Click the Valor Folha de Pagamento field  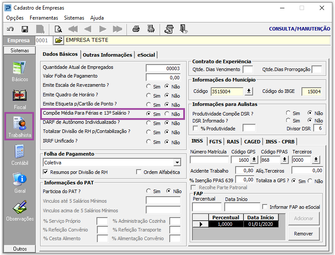point(163,78)
